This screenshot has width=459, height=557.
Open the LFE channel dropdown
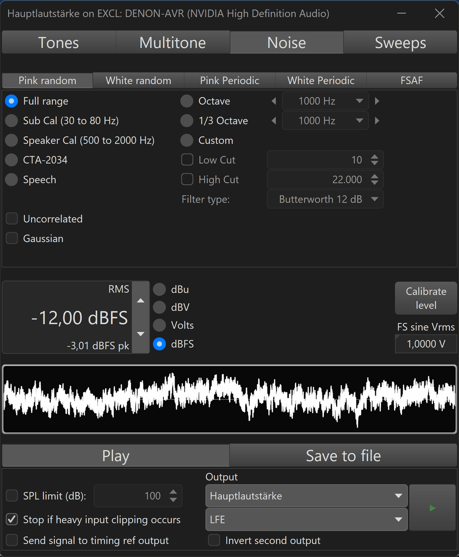click(x=306, y=519)
